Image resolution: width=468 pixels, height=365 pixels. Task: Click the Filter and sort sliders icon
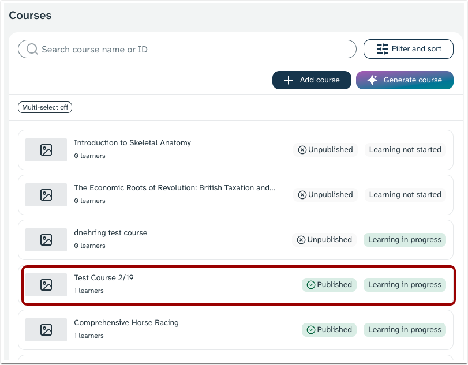click(x=383, y=49)
